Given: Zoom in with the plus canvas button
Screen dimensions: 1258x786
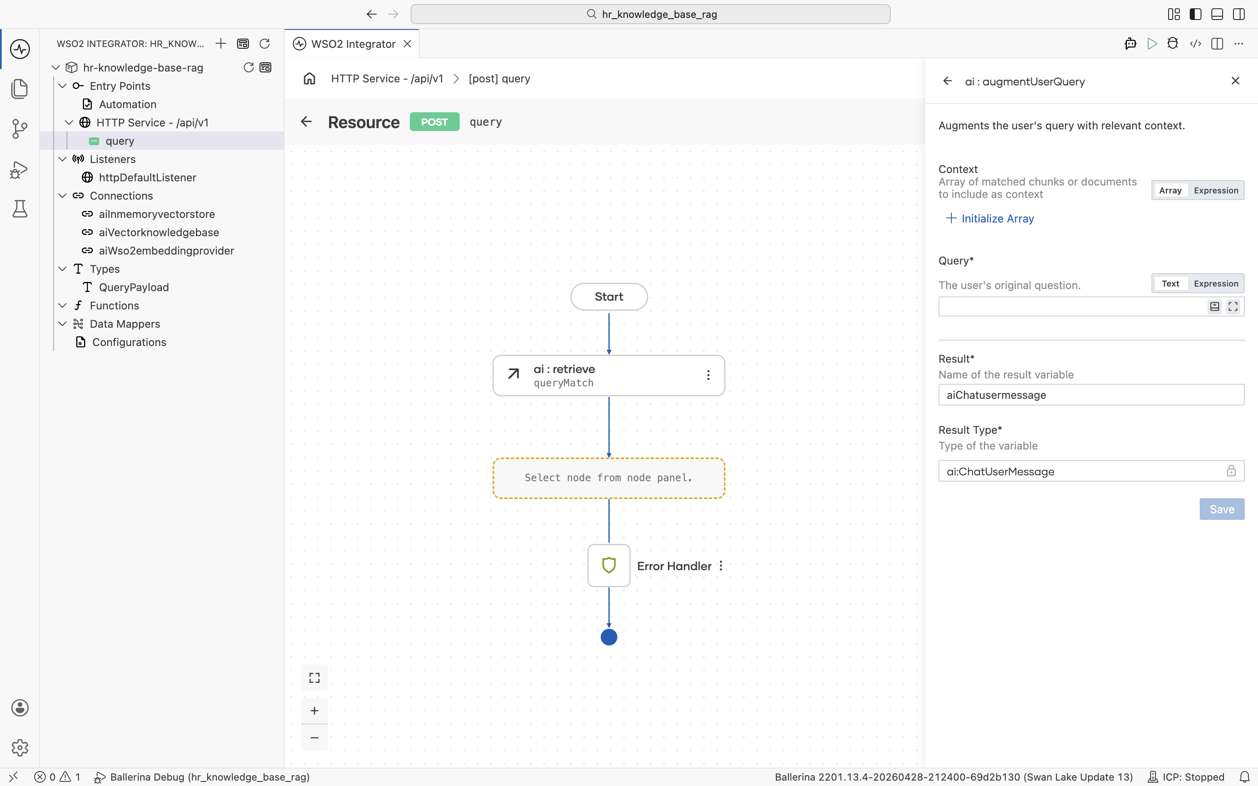Looking at the screenshot, I should pos(314,711).
